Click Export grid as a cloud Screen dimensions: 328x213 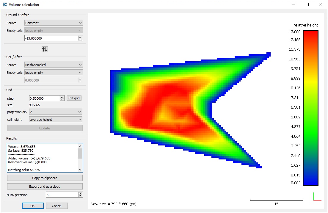click(45, 187)
